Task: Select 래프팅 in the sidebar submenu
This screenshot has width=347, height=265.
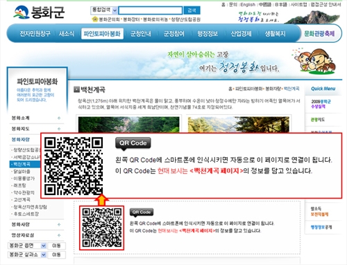Action: click(x=19, y=185)
